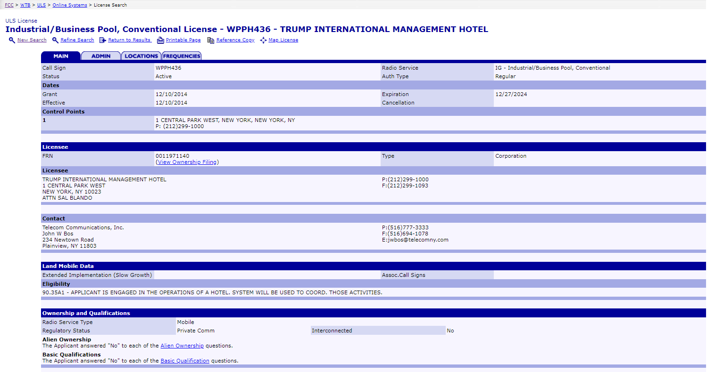Click the Map License icon

point(263,40)
